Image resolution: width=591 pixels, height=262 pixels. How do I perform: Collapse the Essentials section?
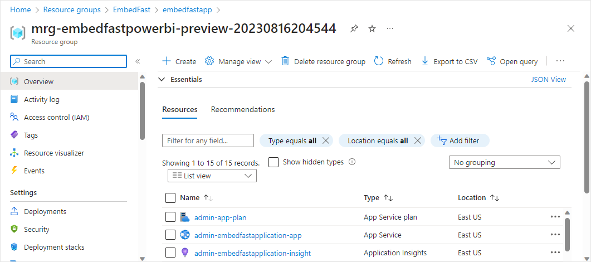pos(162,80)
